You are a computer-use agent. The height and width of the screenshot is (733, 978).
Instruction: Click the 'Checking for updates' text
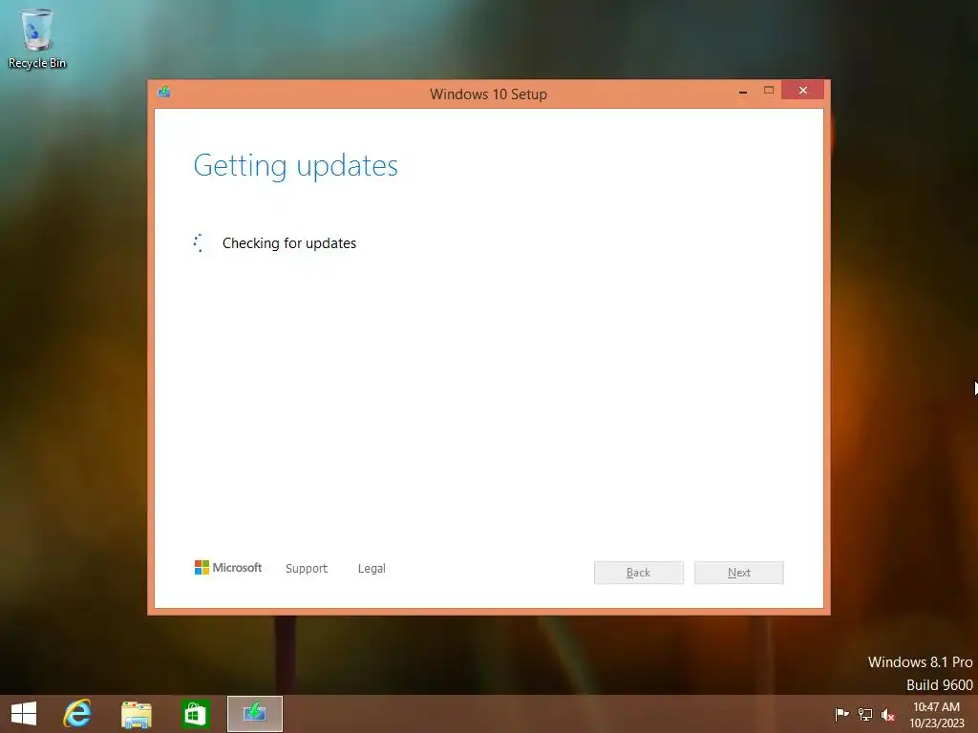click(x=289, y=243)
